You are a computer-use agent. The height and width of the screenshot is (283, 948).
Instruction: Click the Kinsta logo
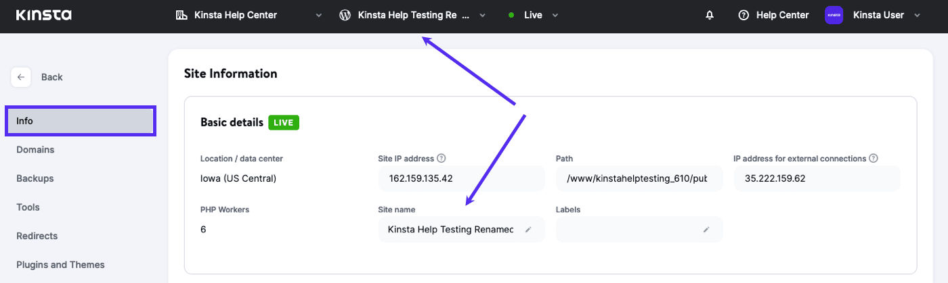click(43, 15)
